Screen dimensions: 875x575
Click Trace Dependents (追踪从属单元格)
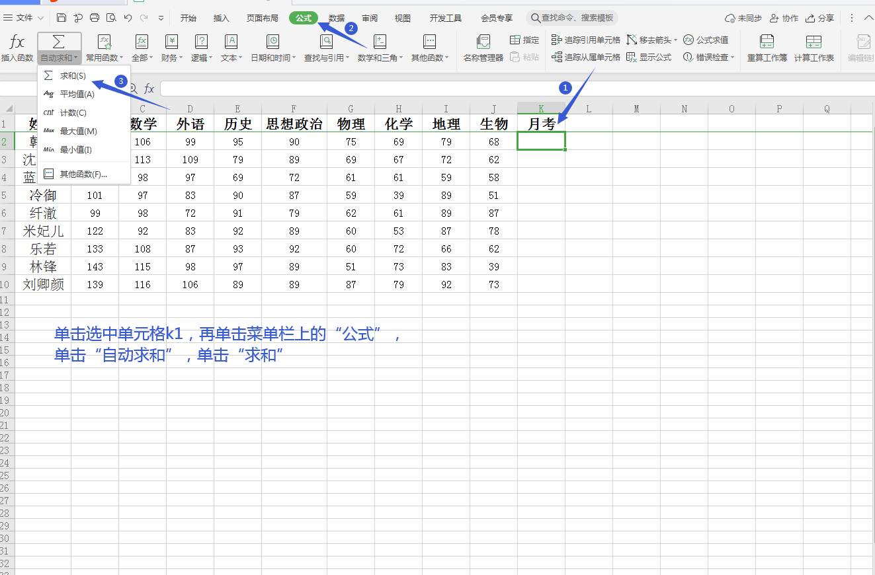coord(586,57)
